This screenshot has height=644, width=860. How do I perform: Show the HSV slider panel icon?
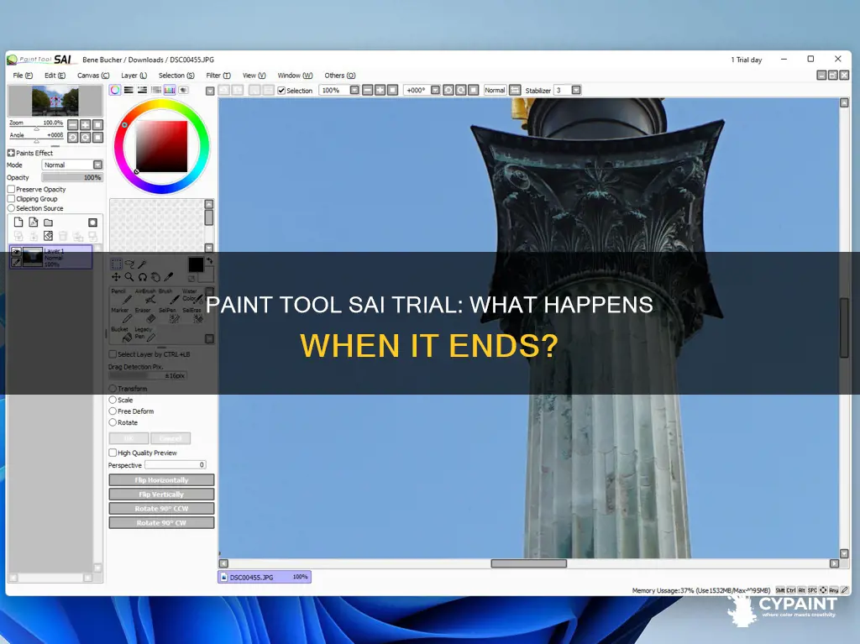tap(142, 90)
